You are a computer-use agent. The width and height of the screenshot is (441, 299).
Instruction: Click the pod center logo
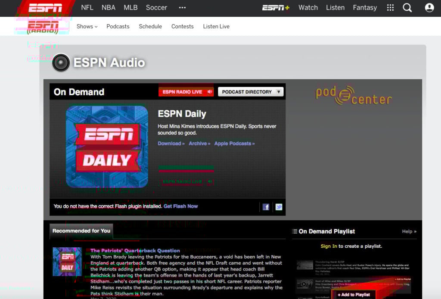[354, 95]
